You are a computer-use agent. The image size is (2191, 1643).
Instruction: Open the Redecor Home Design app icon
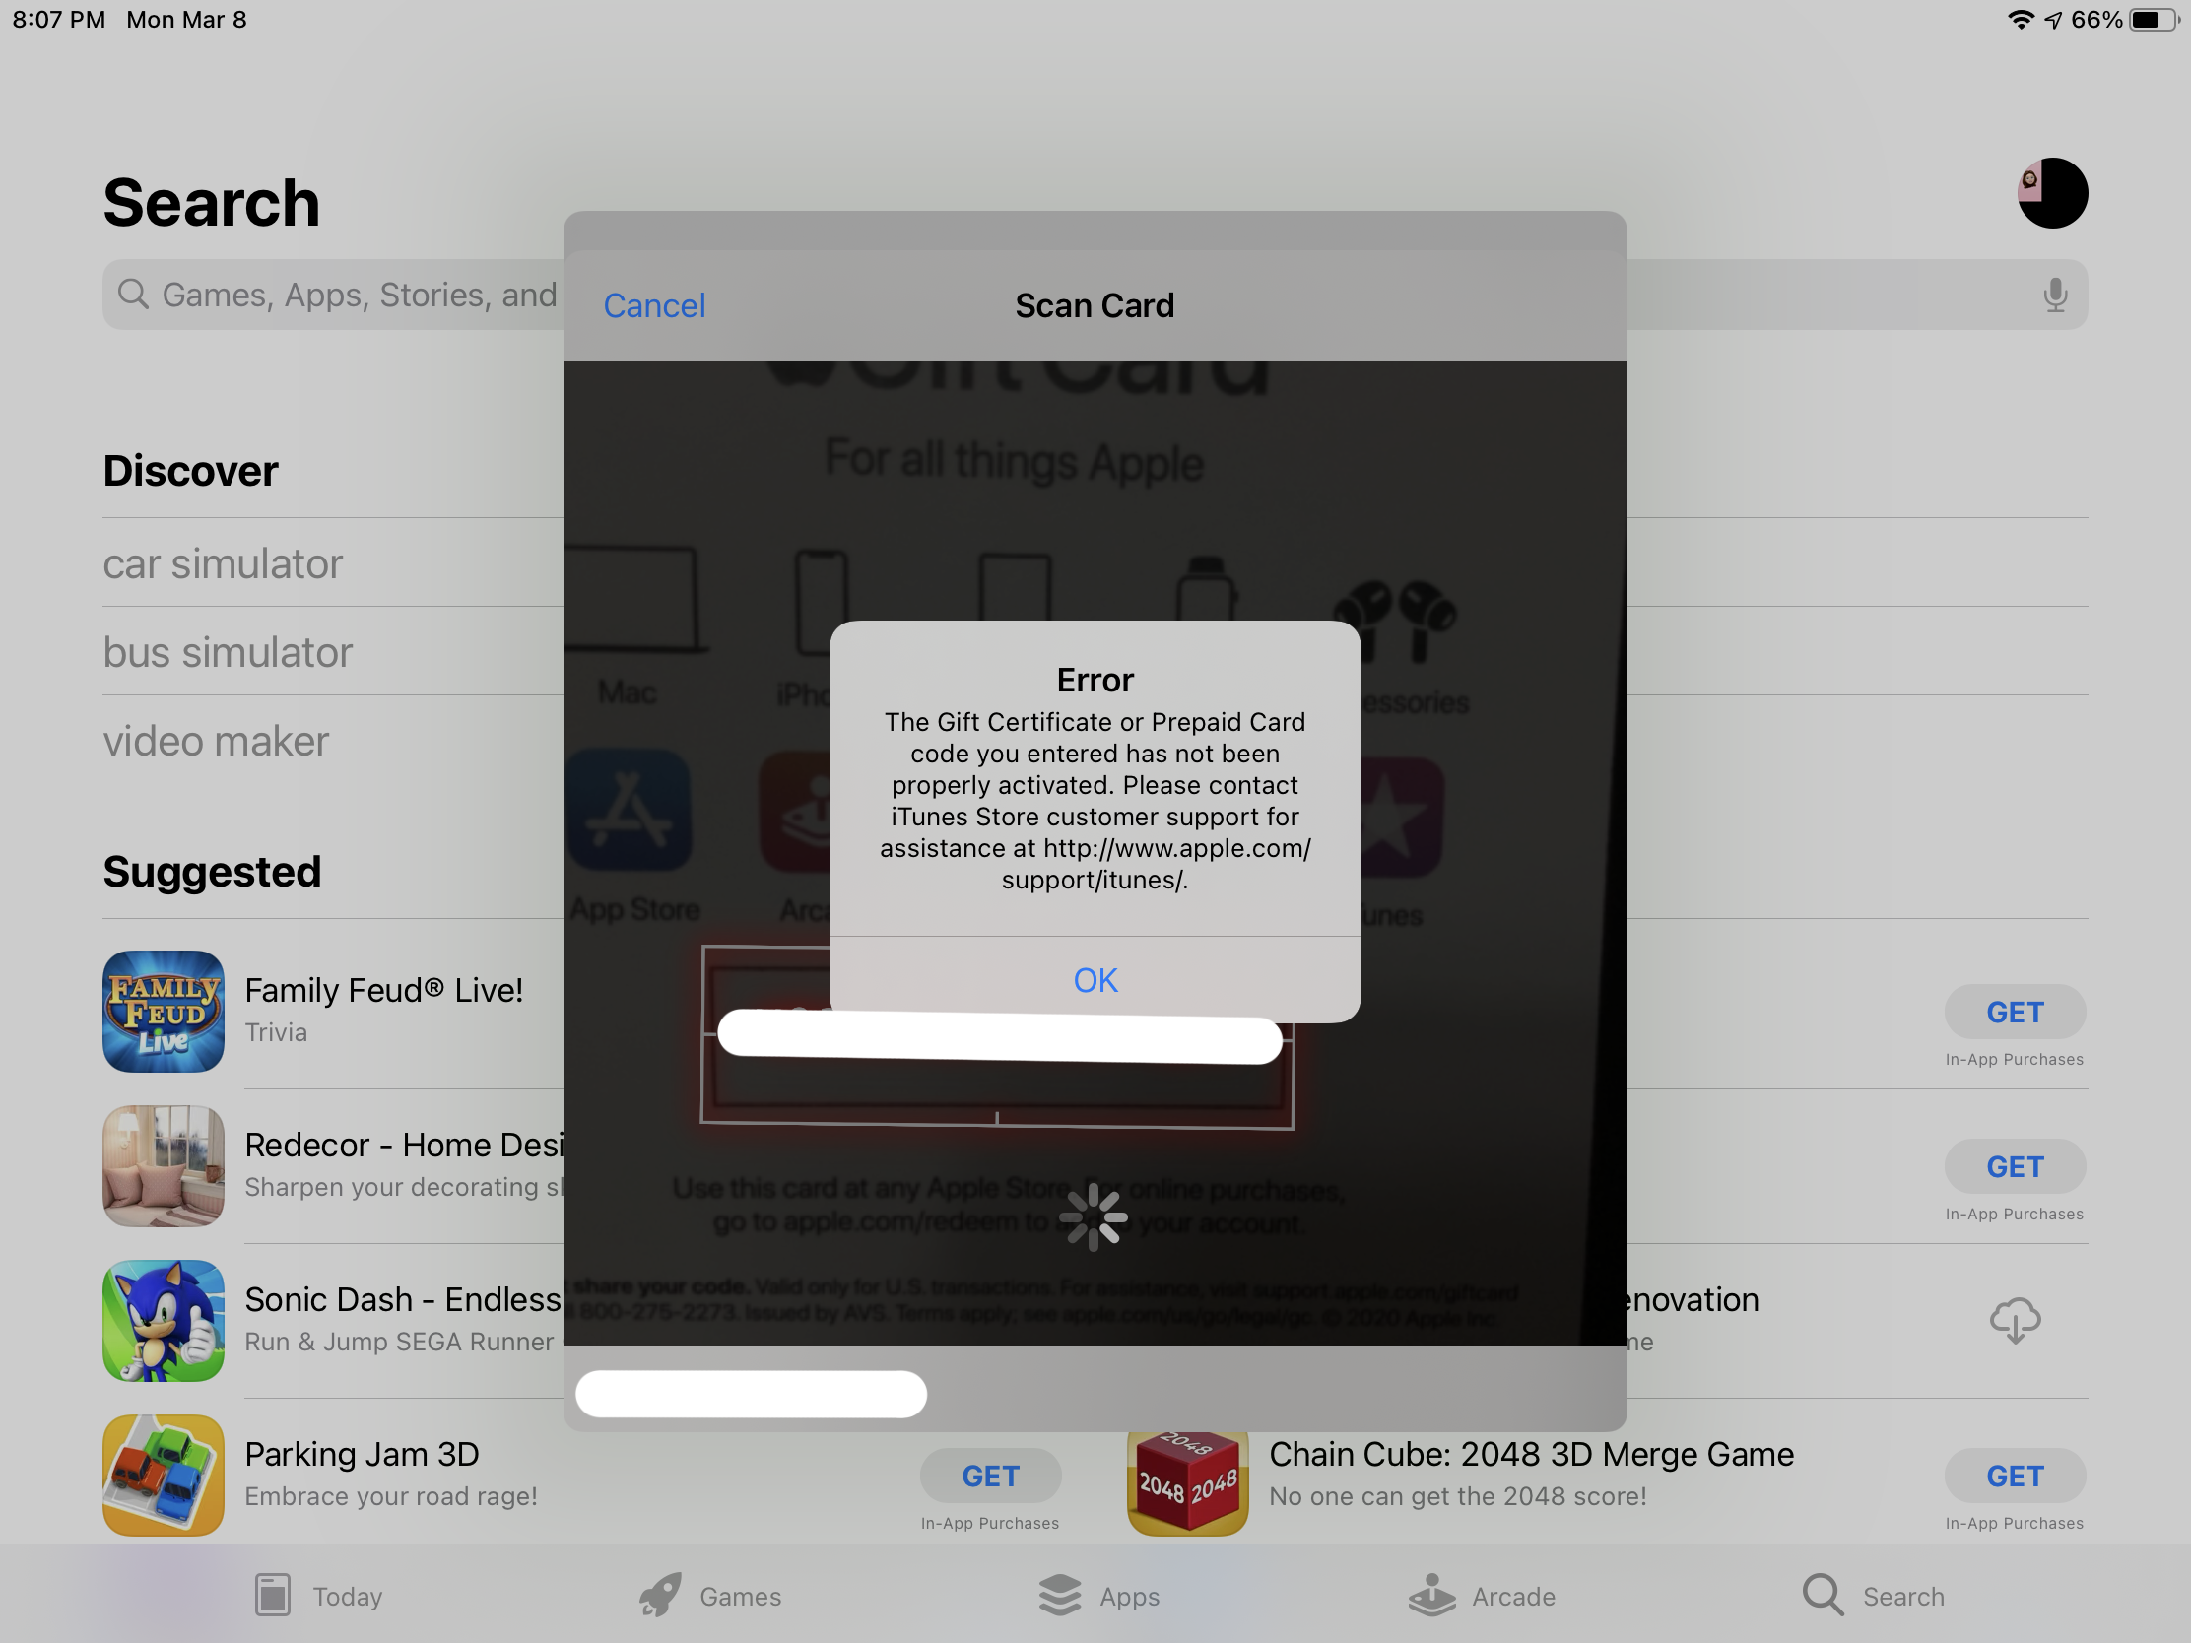(x=164, y=1165)
